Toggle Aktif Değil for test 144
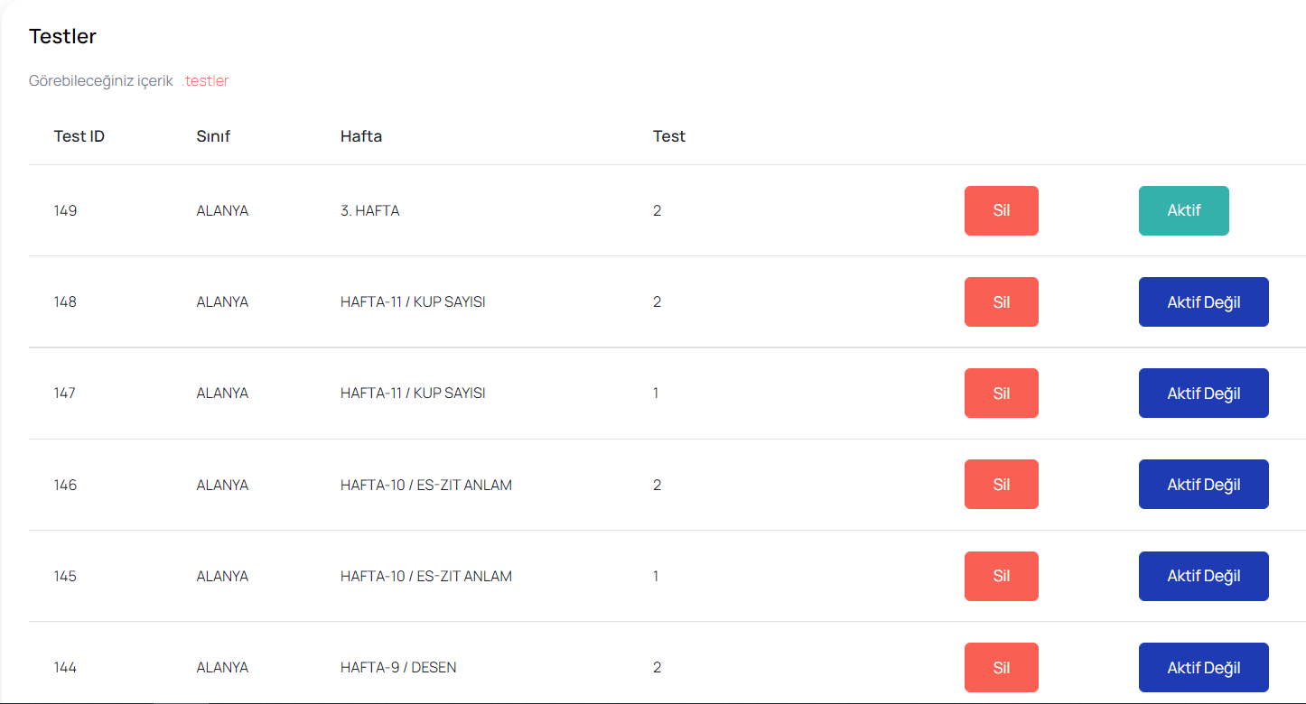This screenshot has height=704, width=1306. coord(1203,667)
